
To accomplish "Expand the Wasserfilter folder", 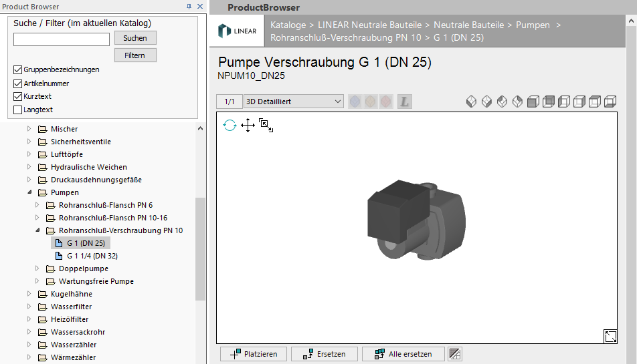I will click(x=29, y=307).
